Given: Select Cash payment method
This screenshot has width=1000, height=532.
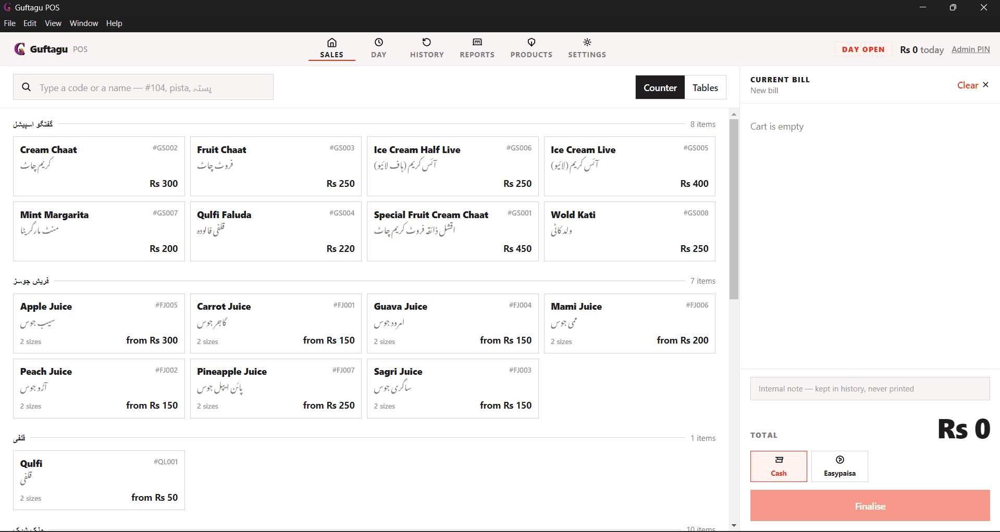Looking at the screenshot, I should [x=779, y=466].
